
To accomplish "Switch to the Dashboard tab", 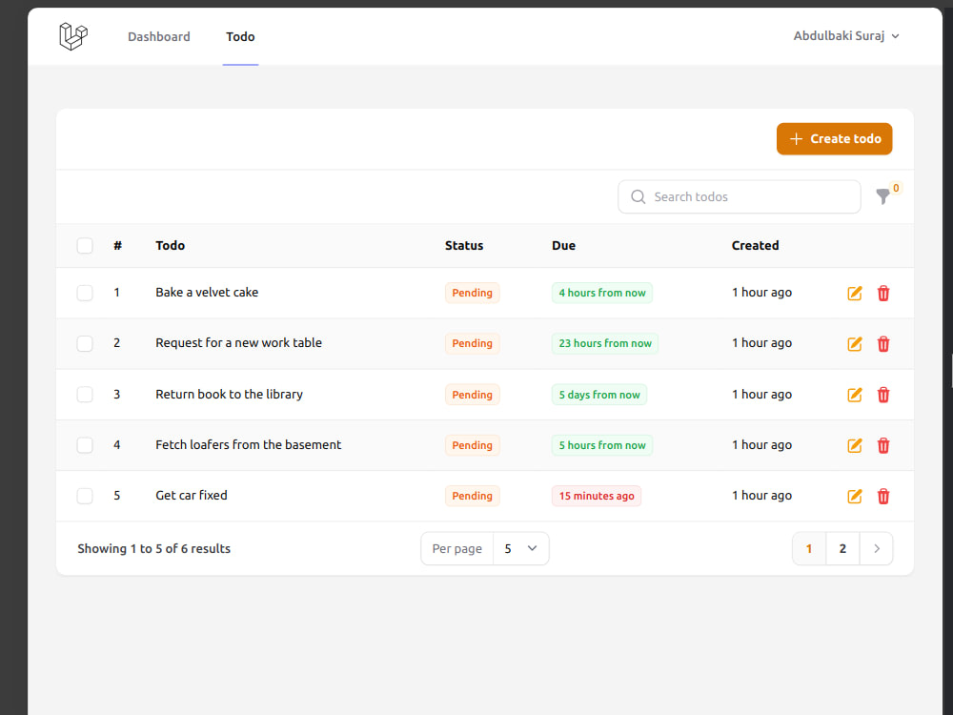I will 158,36.
